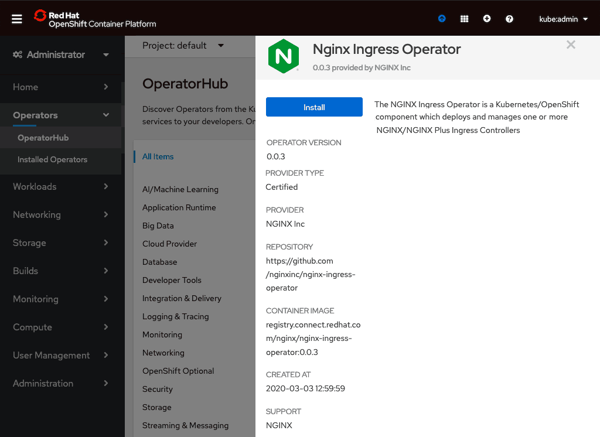Select the Database category filter

159,262
